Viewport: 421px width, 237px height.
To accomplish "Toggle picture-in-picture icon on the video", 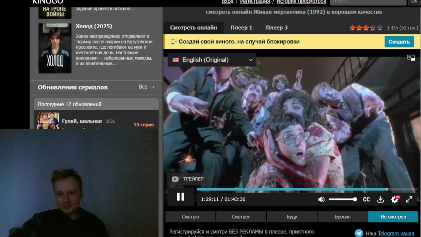I will click(x=411, y=58).
